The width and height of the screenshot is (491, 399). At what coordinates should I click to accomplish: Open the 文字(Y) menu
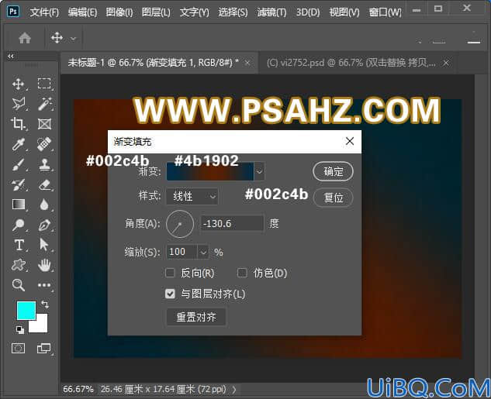pos(194,12)
